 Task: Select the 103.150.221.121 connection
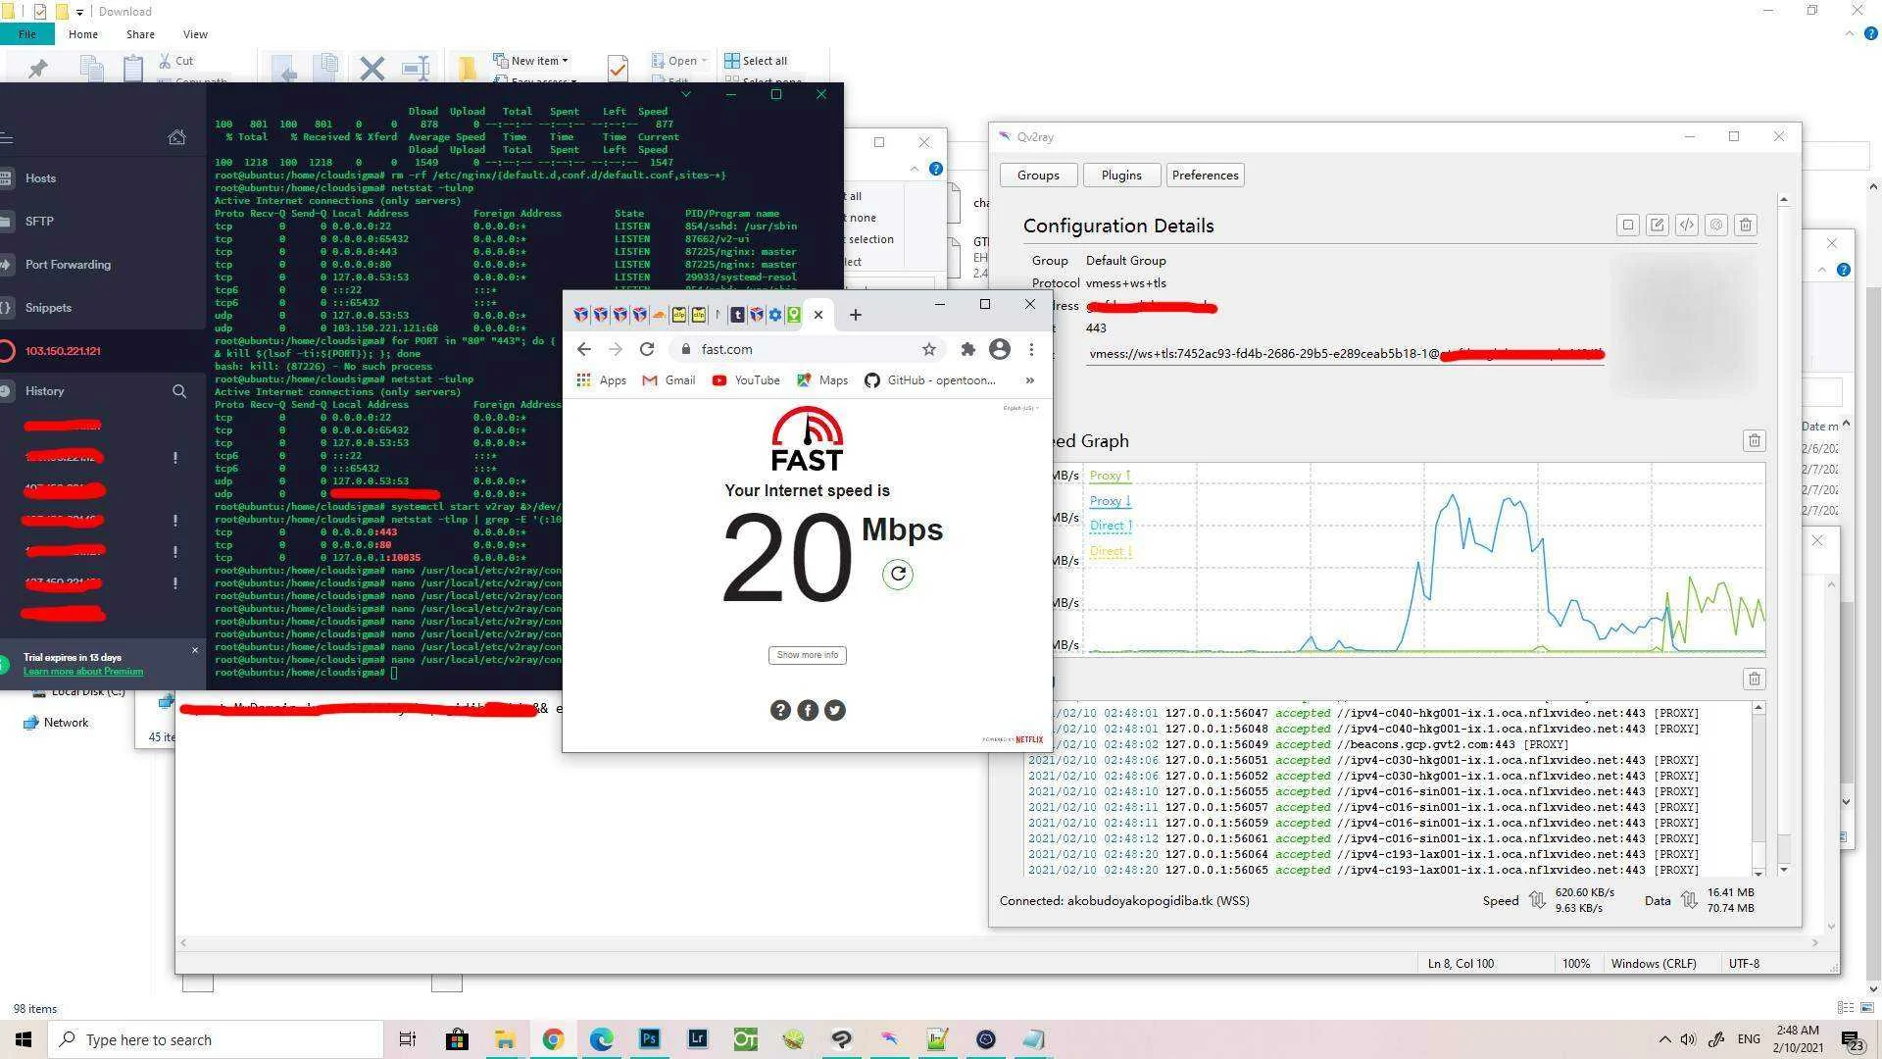[x=63, y=351]
